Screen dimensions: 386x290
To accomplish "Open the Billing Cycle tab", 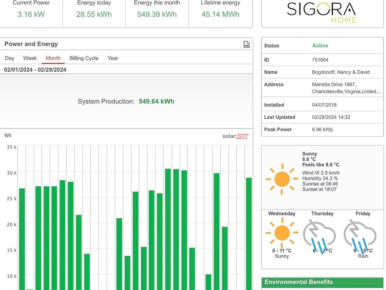I will (84, 58).
